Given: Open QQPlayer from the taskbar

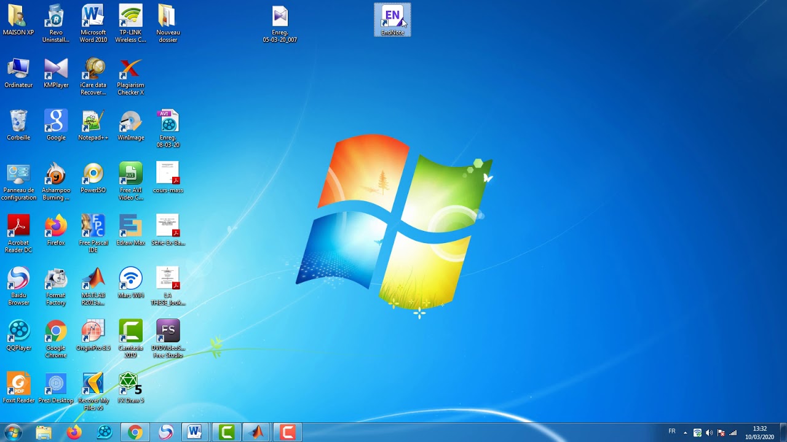Looking at the screenshot, I should (105, 433).
